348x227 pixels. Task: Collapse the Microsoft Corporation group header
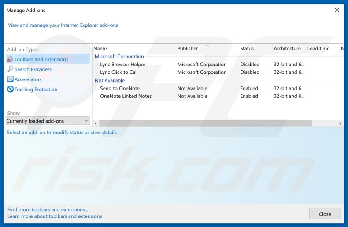(x=119, y=57)
